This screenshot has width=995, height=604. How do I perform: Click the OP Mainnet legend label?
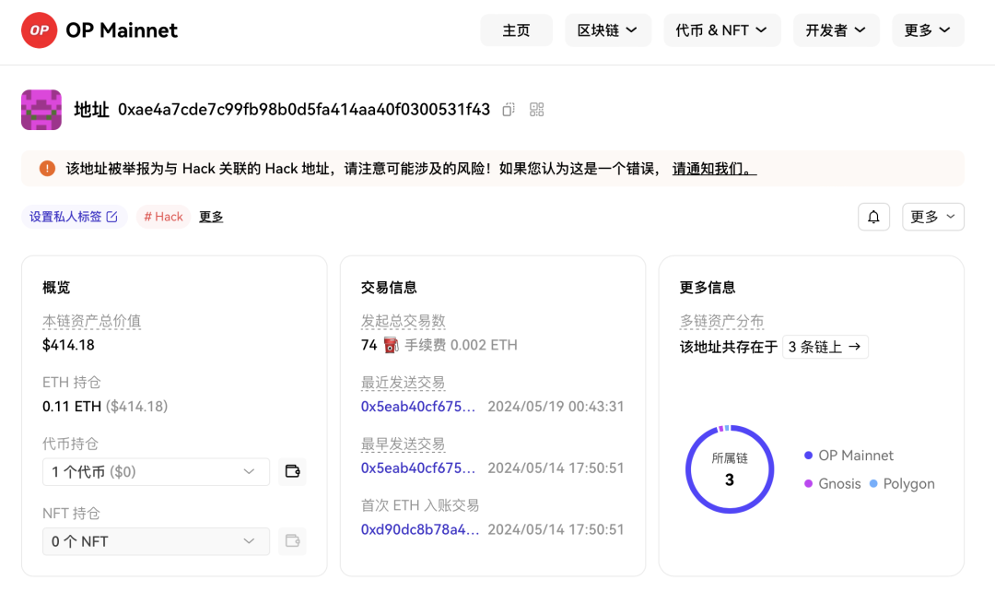click(x=855, y=456)
